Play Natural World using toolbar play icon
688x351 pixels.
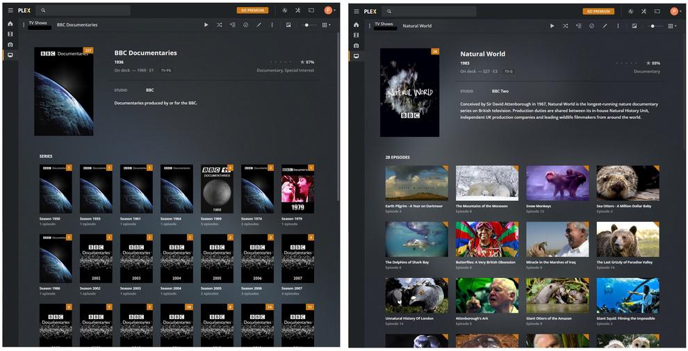coord(552,26)
